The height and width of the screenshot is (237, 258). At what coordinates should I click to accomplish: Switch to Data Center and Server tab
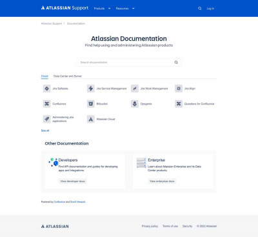tap(68, 76)
